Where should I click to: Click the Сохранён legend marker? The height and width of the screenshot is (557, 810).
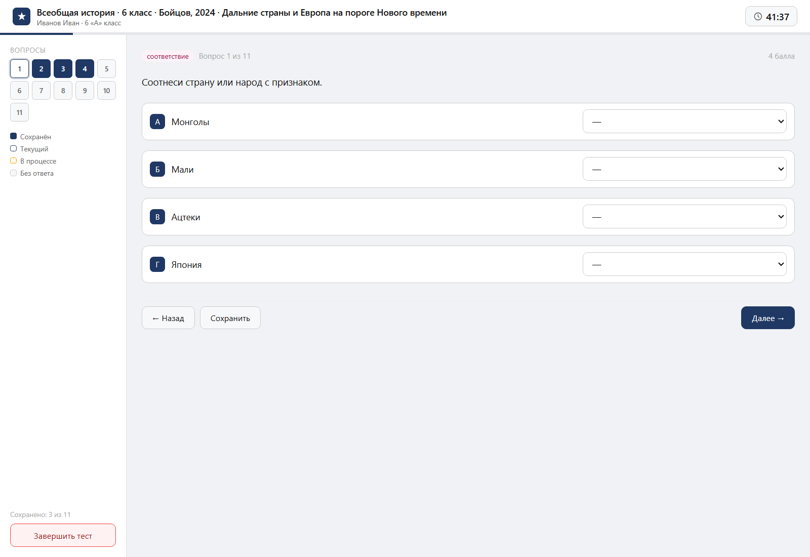[x=14, y=136]
